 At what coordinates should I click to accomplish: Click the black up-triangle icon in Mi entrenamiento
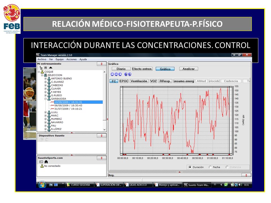(51, 68)
